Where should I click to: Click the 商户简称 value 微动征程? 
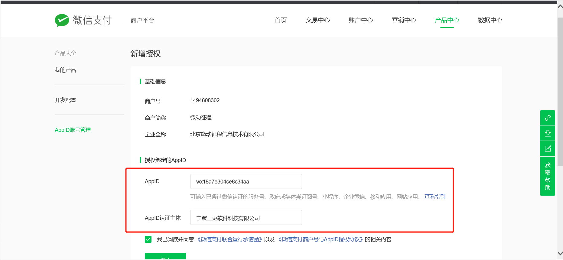pos(201,118)
